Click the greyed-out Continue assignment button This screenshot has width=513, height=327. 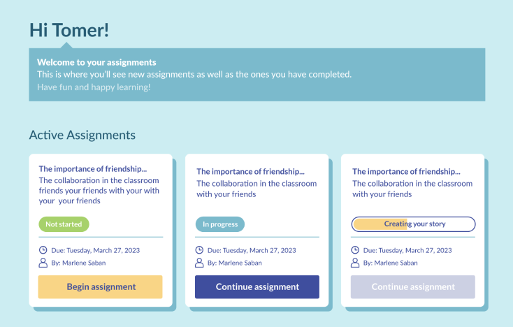(413, 286)
